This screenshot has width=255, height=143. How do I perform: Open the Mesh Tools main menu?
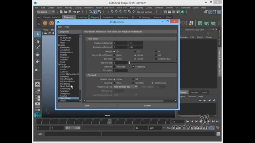(122, 8)
